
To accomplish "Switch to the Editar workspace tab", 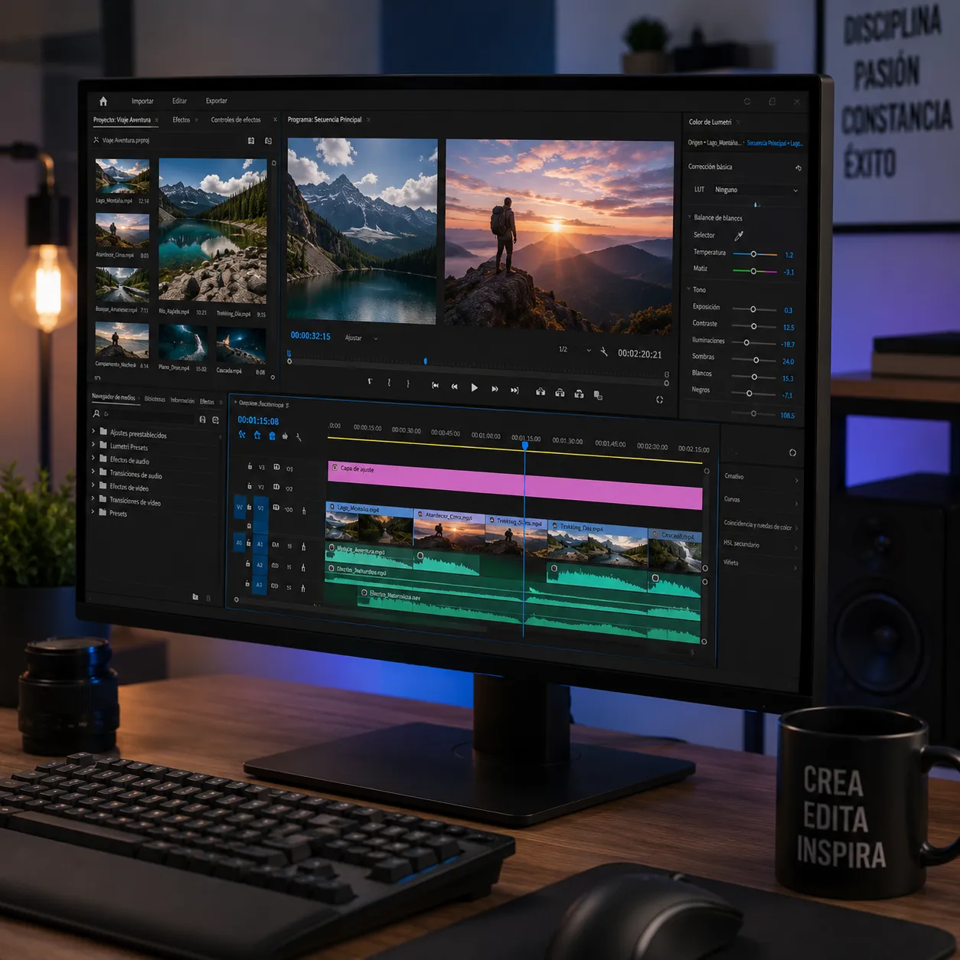I will click(x=179, y=101).
